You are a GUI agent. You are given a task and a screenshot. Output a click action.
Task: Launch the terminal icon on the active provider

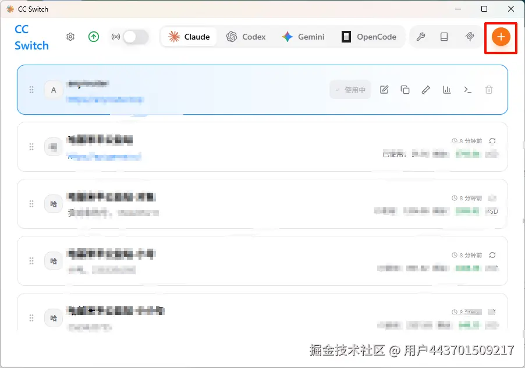(467, 90)
